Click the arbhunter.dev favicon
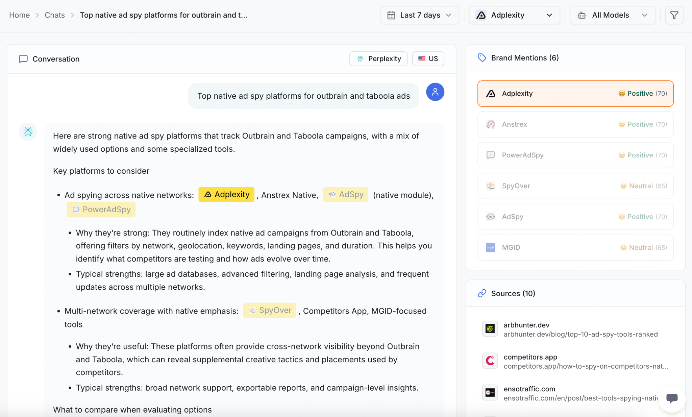This screenshot has width=692, height=417. click(490, 329)
